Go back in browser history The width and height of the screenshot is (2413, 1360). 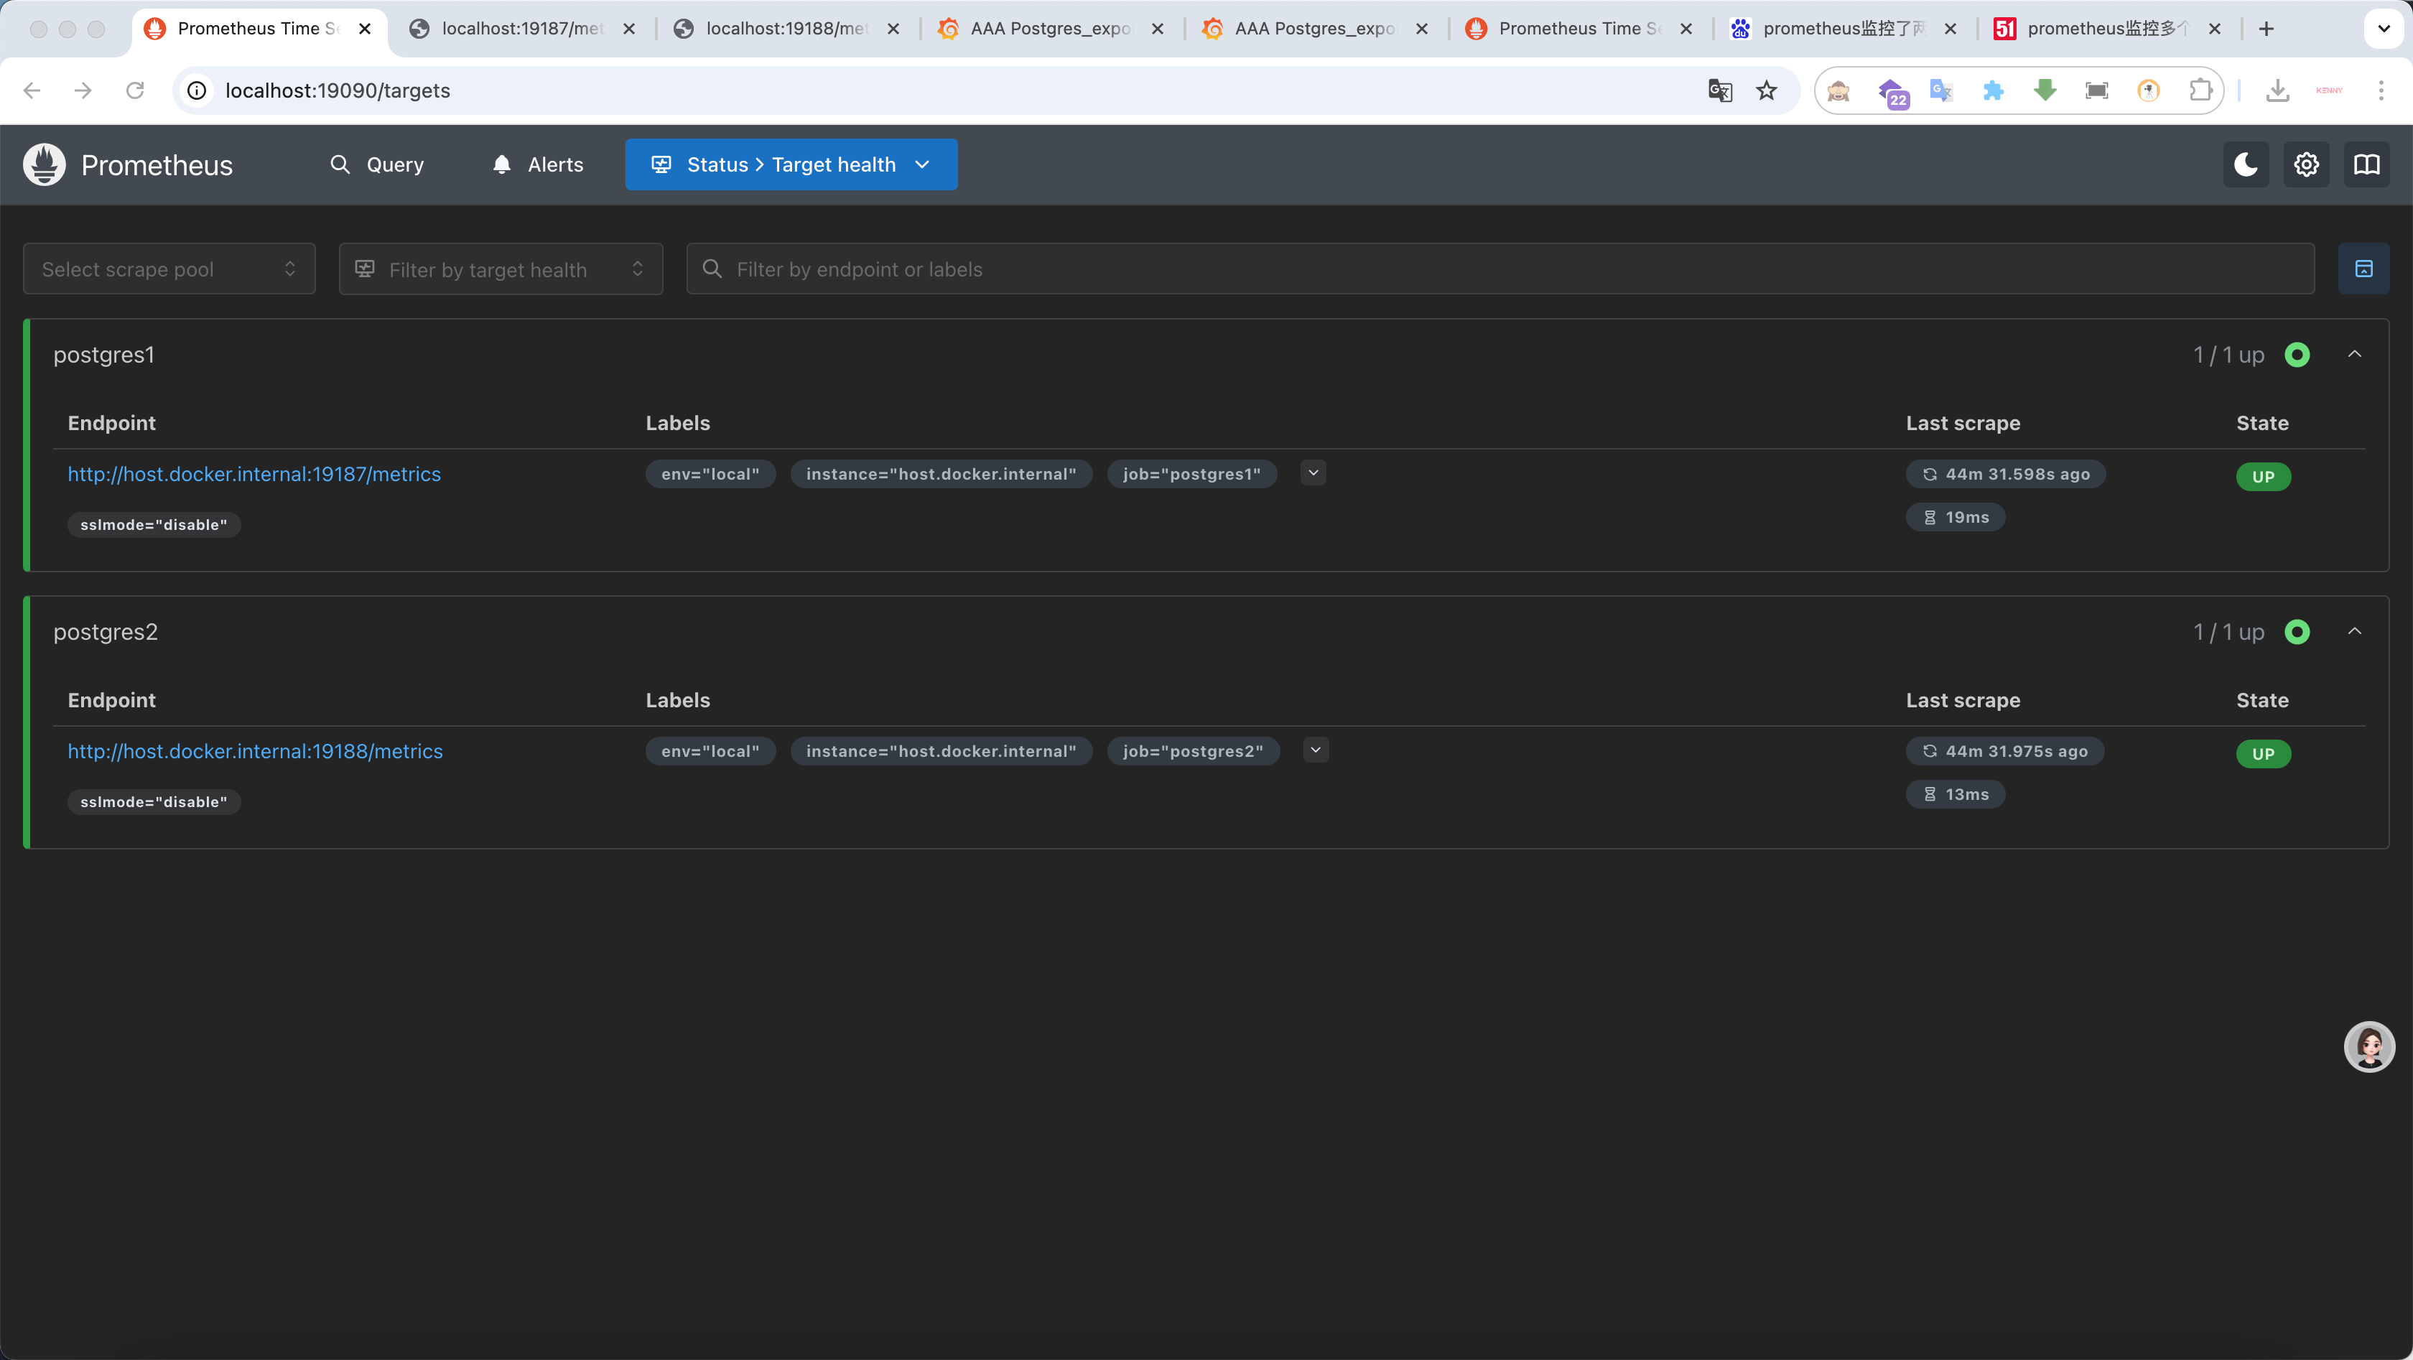click(32, 90)
